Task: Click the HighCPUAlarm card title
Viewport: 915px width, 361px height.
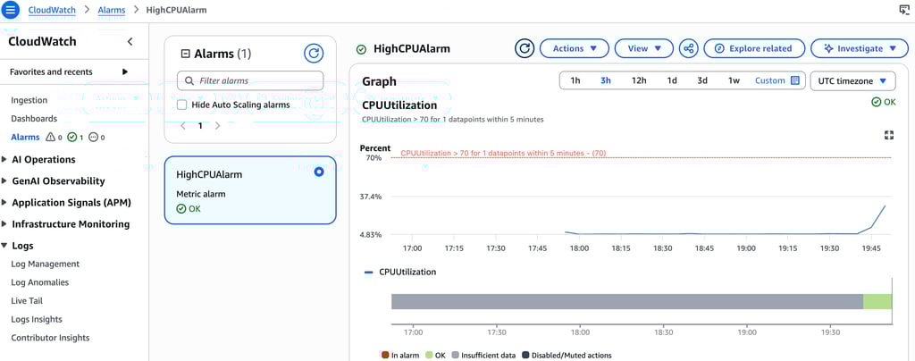Action: click(x=209, y=174)
